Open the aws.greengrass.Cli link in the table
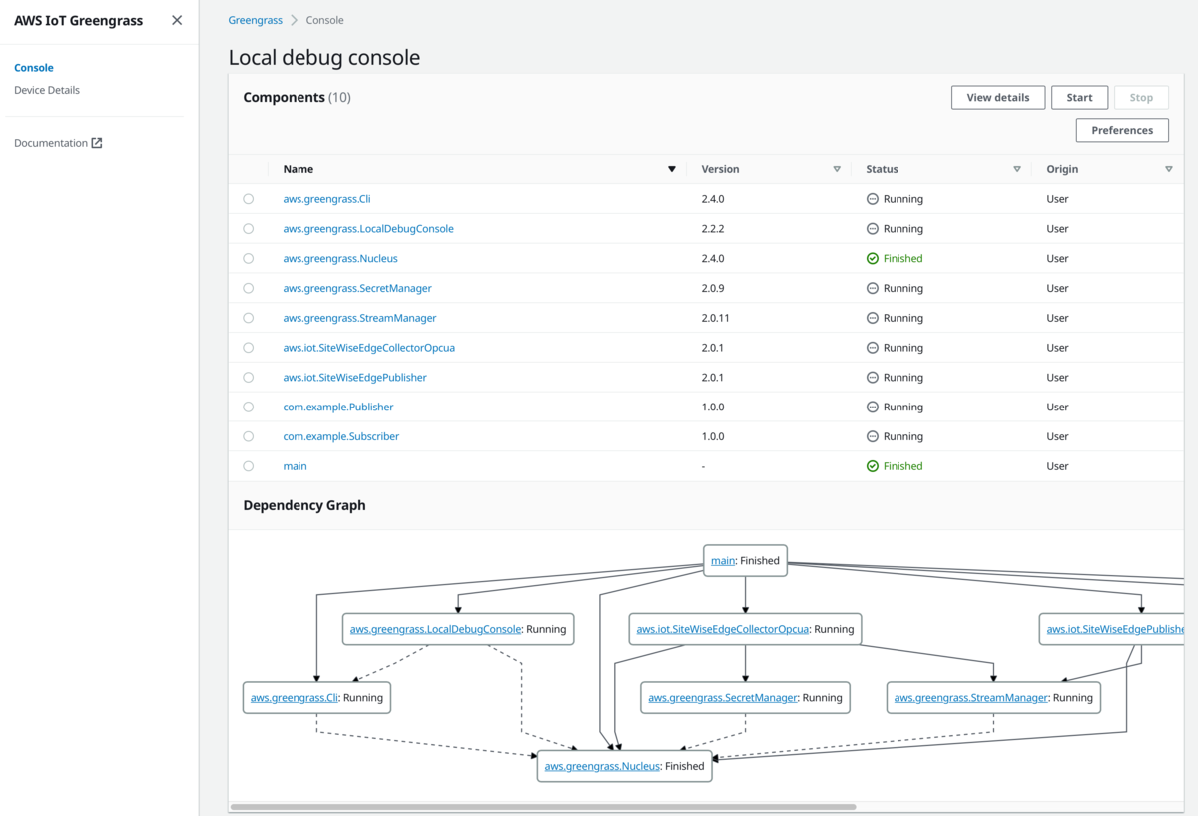Screen dimensions: 1198x816 (327, 199)
